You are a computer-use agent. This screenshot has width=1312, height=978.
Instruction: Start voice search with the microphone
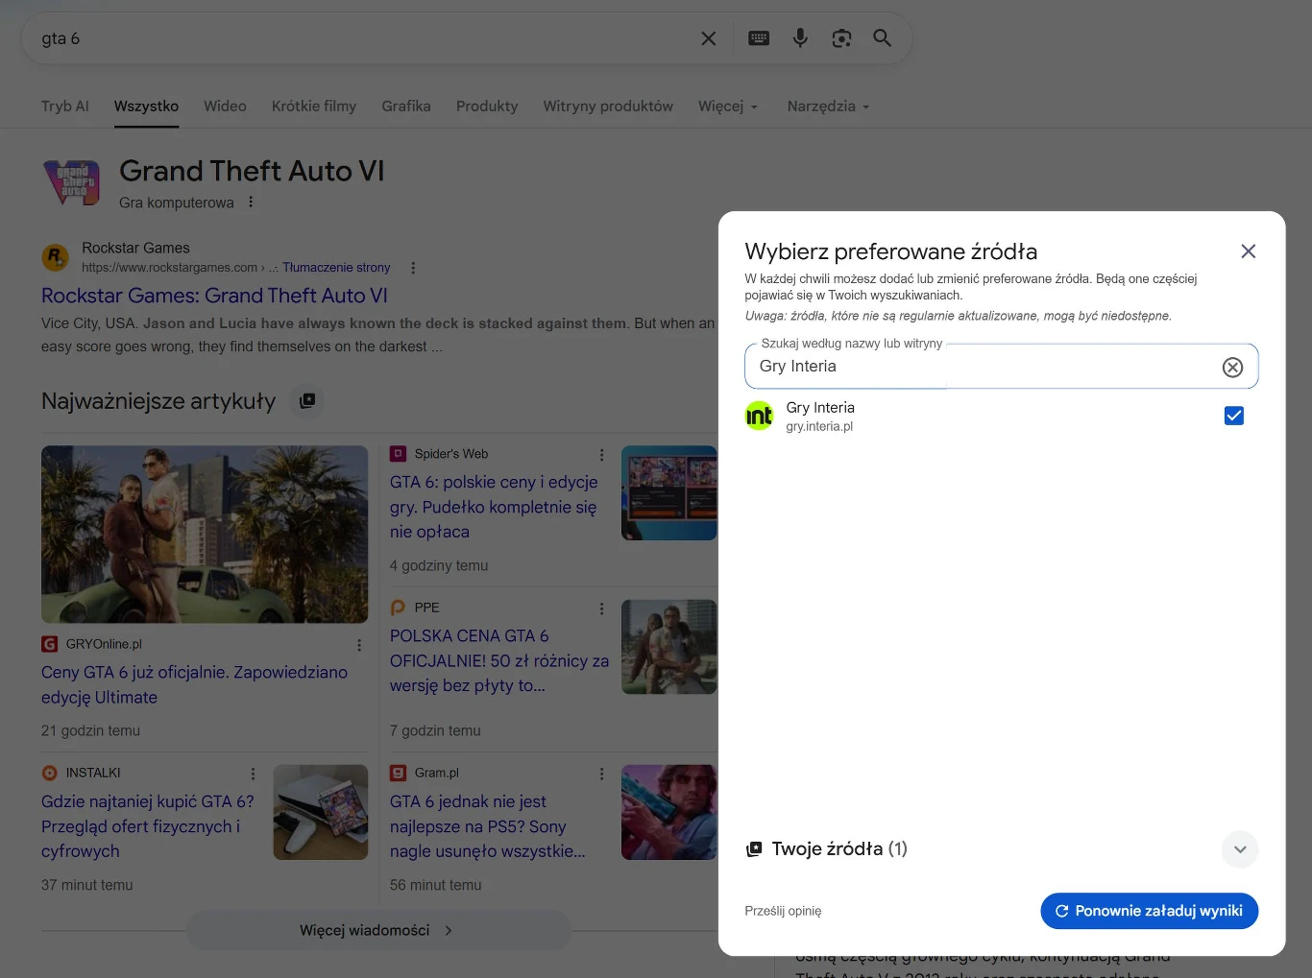[x=800, y=38]
